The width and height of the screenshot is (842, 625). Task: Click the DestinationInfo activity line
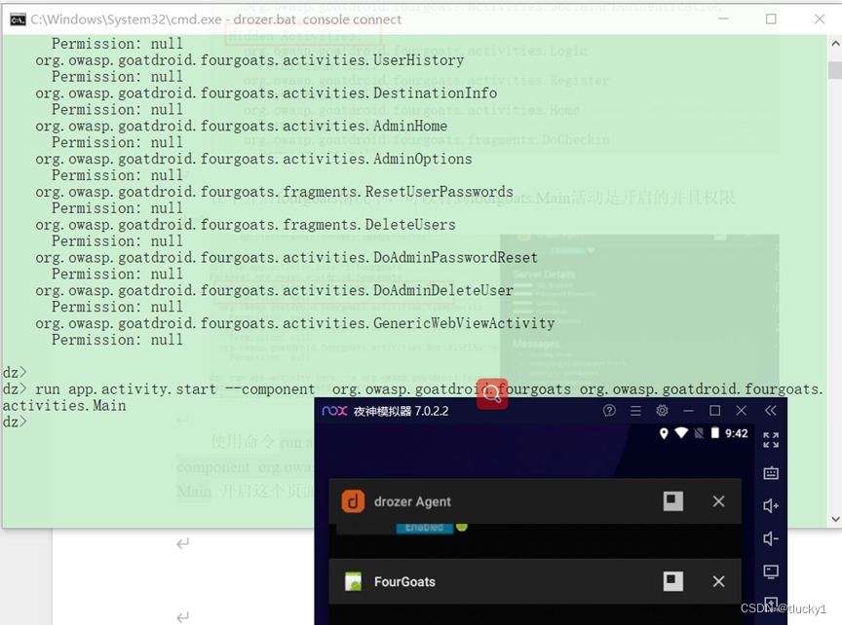click(x=266, y=92)
